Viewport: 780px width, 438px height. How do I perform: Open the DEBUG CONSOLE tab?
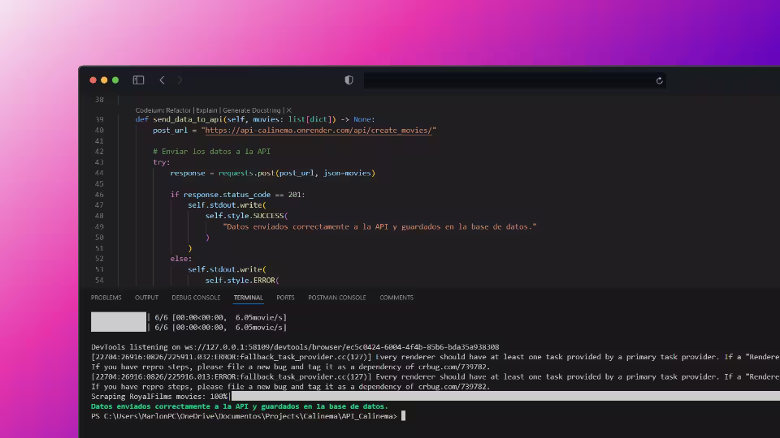[196, 298]
